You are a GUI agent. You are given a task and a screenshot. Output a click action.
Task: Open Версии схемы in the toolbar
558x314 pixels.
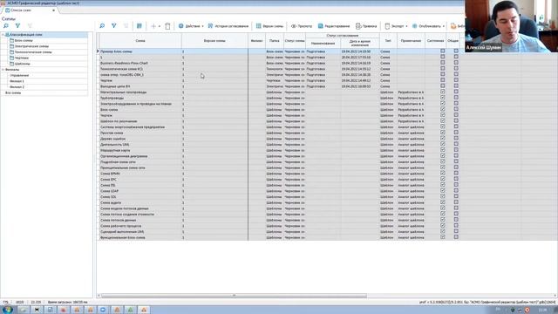(x=269, y=26)
